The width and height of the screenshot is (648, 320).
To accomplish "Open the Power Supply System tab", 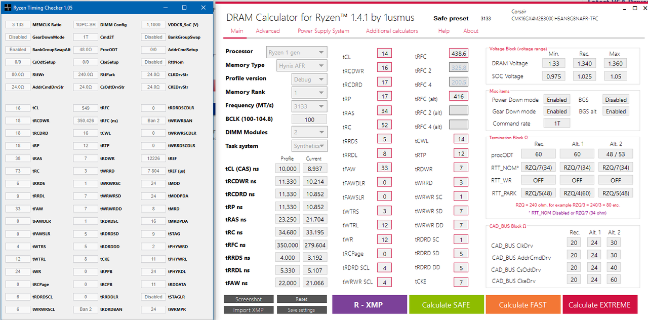I will click(x=323, y=31).
